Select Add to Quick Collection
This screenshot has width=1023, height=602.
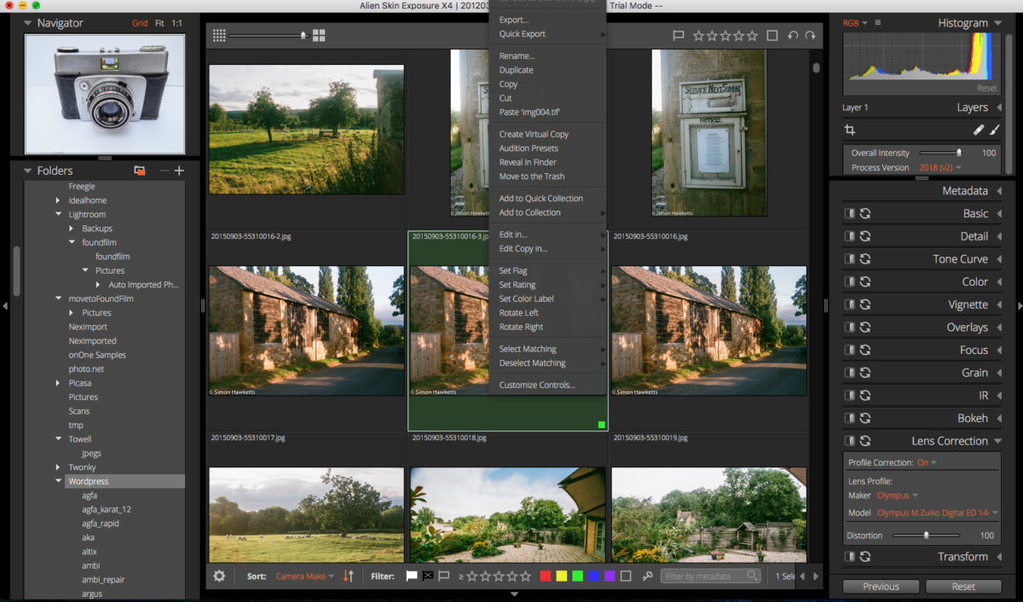pyautogui.click(x=547, y=199)
